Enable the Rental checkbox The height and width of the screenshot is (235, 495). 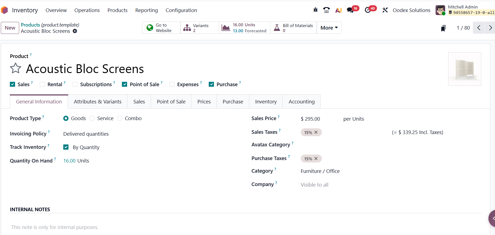[42, 85]
